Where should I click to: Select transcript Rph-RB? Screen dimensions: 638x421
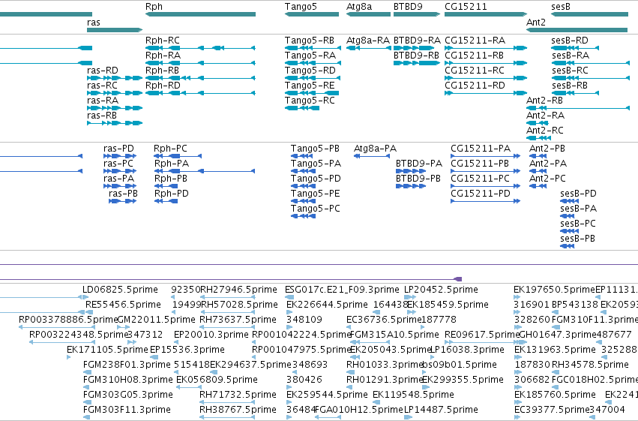[x=162, y=71]
